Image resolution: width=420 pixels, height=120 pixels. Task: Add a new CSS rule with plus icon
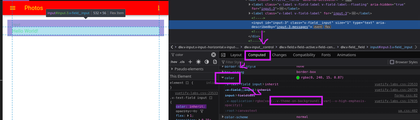point(190,62)
